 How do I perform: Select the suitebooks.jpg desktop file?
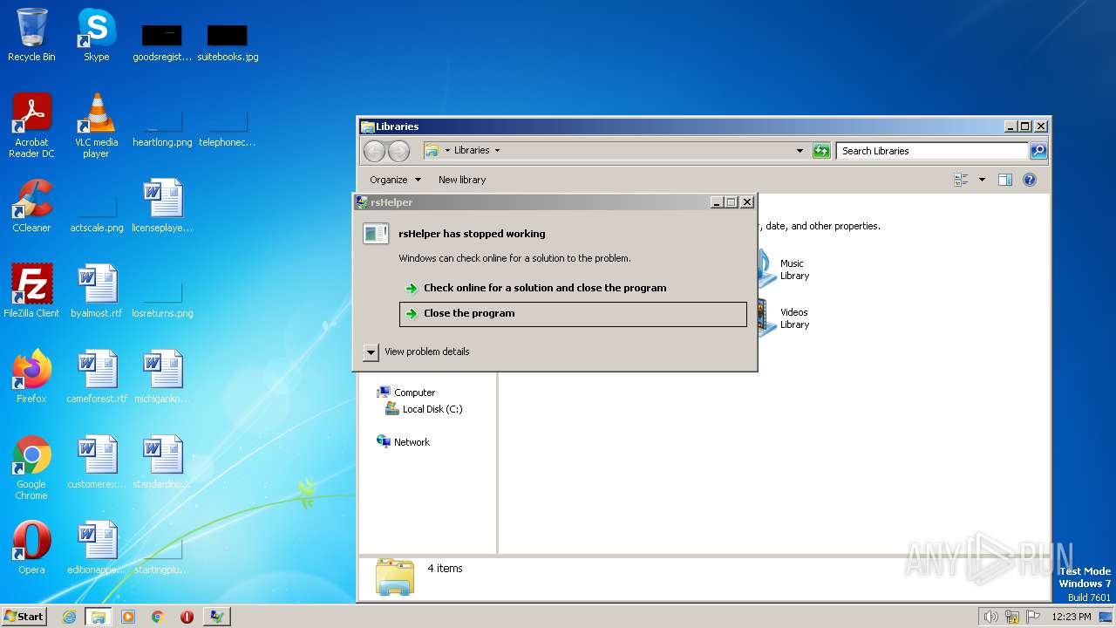[228, 44]
